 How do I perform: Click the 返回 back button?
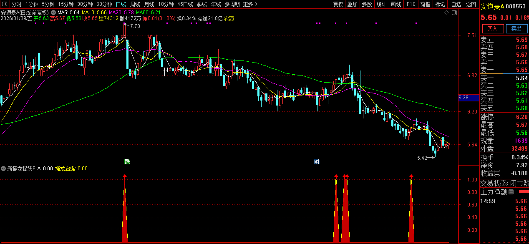(471, 4)
